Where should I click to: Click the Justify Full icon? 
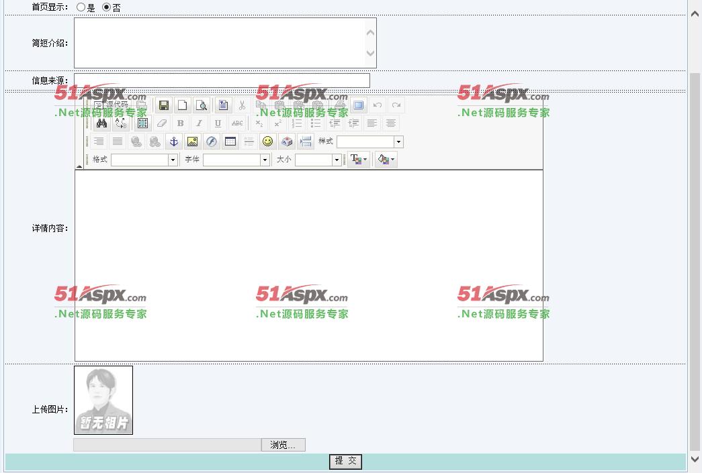coord(118,142)
